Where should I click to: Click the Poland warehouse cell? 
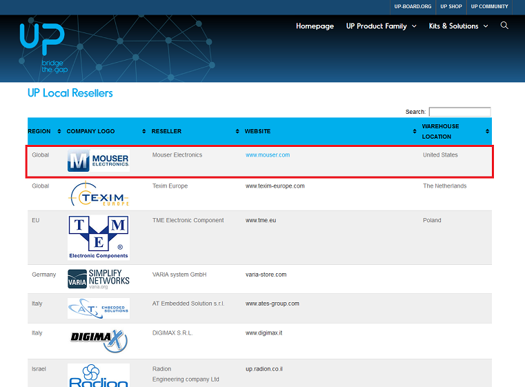coord(432,220)
